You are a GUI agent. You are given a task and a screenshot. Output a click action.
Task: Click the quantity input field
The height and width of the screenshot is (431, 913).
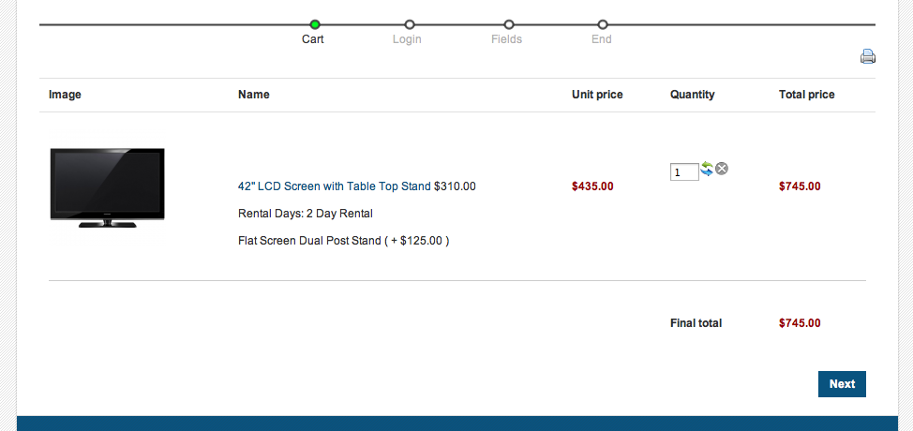(x=684, y=172)
